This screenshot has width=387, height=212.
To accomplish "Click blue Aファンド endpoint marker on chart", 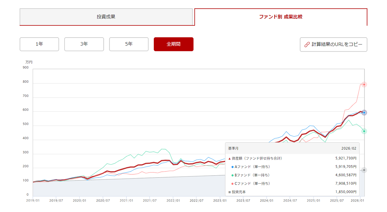I will pos(364,112).
